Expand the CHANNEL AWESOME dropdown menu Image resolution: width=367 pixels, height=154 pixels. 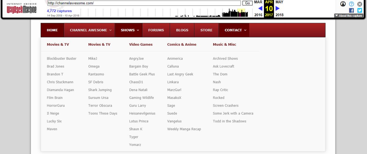click(x=90, y=30)
